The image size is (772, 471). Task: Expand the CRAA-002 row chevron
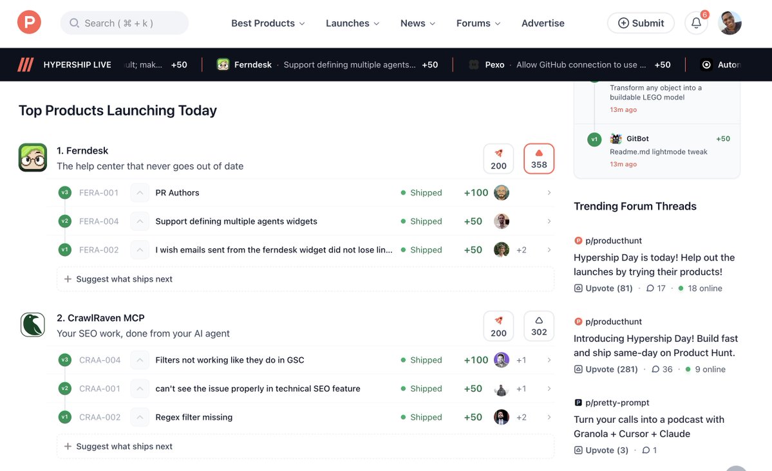pos(549,417)
